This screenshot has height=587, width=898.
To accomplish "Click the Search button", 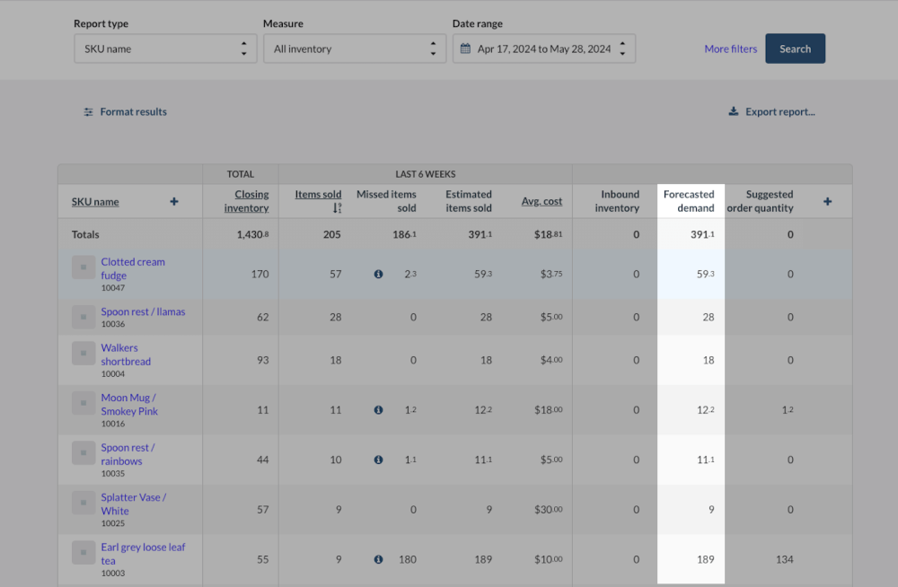I will coord(795,48).
